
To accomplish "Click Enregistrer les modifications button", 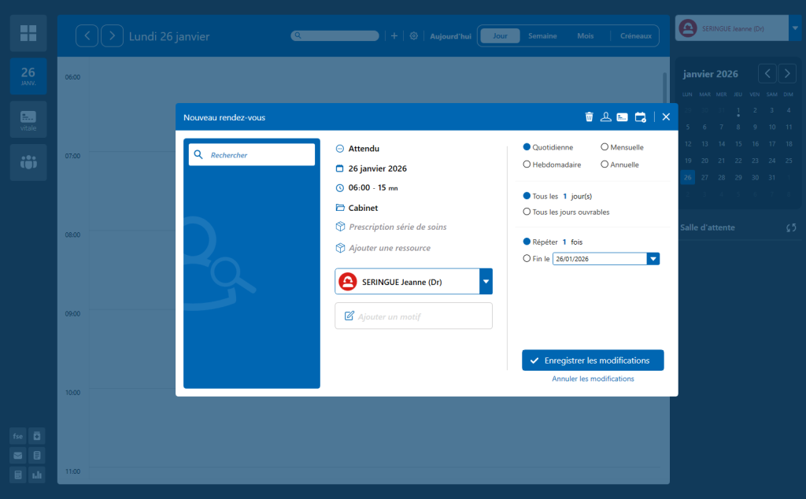I will click(x=593, y=360).
